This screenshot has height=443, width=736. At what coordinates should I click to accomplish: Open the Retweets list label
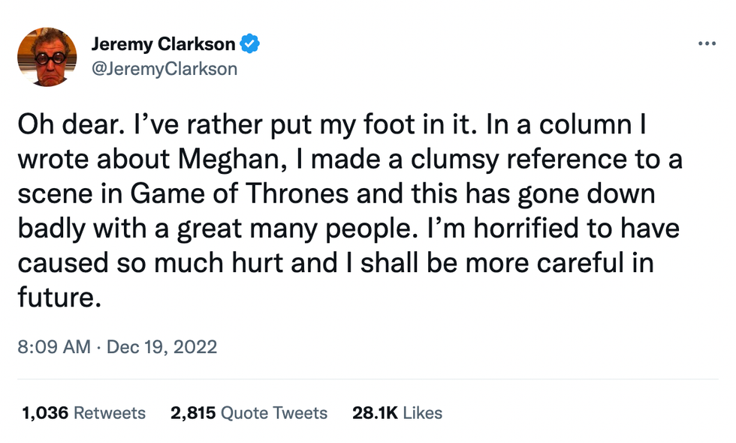click(108, 413)
